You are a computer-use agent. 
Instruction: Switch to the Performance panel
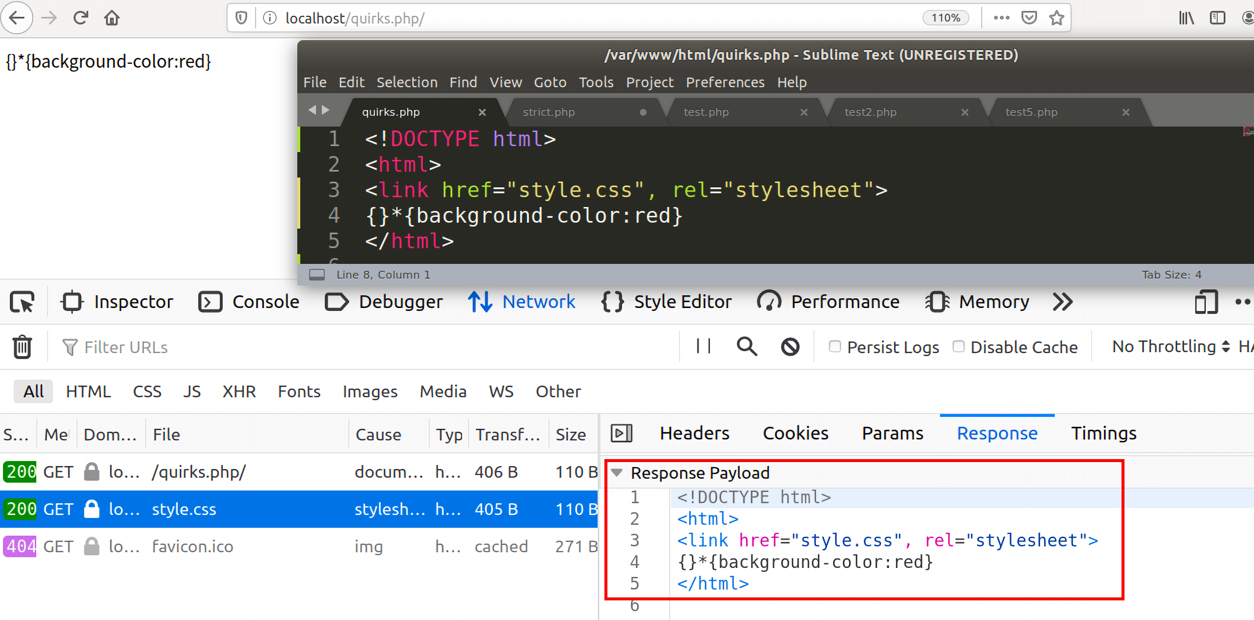pyautogui.click(x=828, y=302)
